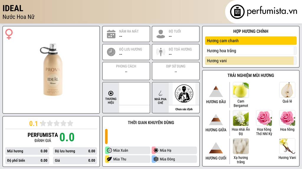
Task: Open the Mùa Xuân season button
Action: 128,151
